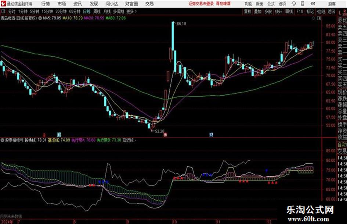
Task: Click the 86.18 high price annotation
Action: (x=181, y=24)
